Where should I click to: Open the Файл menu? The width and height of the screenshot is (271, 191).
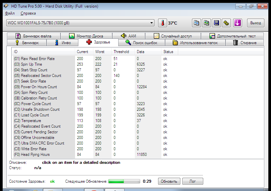tap(10, 13)
